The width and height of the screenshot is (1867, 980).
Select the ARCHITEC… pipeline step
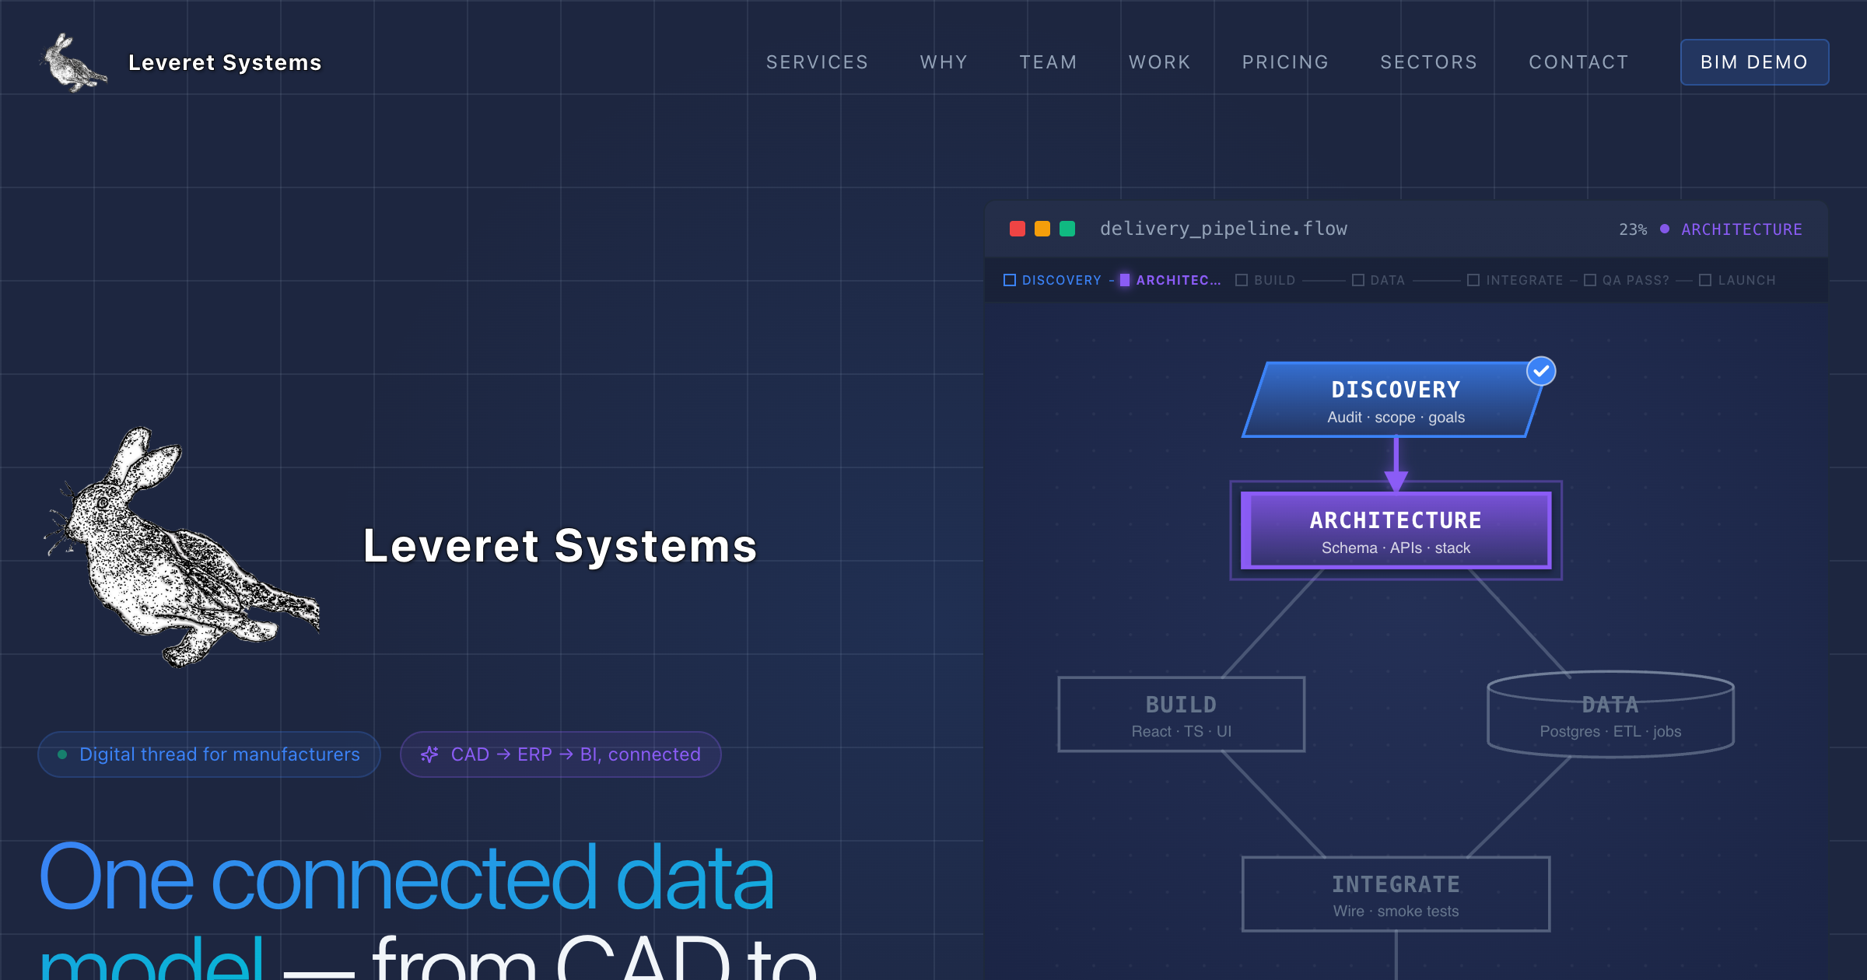point(1170,280)
